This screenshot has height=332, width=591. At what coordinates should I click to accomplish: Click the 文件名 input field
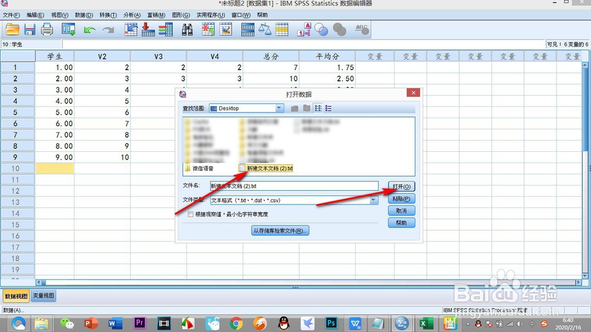(294, 185)
